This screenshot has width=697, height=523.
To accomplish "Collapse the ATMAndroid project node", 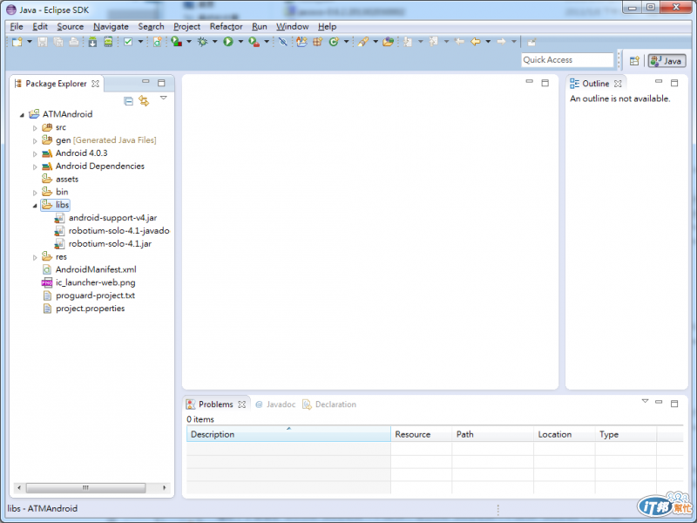I will (22, 115).
